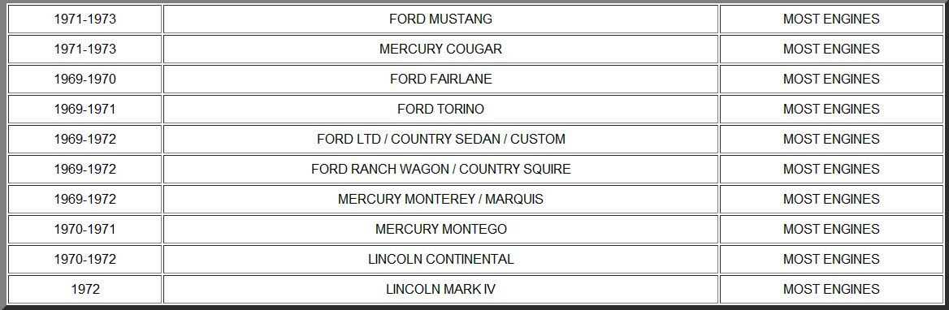Click the MERCURY COUGAR model cell
Viewport: 949px width, 310px height.
[440, 49]
